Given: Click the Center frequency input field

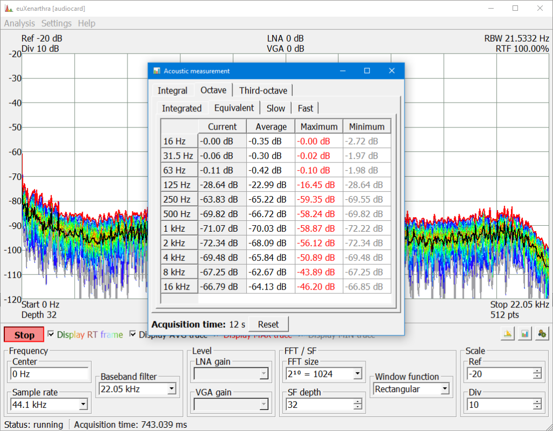Looking at the screenshot, I should point(50,374).
